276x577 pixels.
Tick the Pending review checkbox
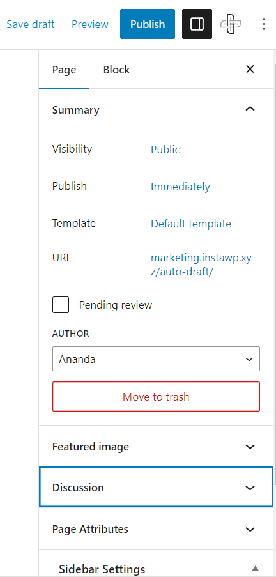61,305
